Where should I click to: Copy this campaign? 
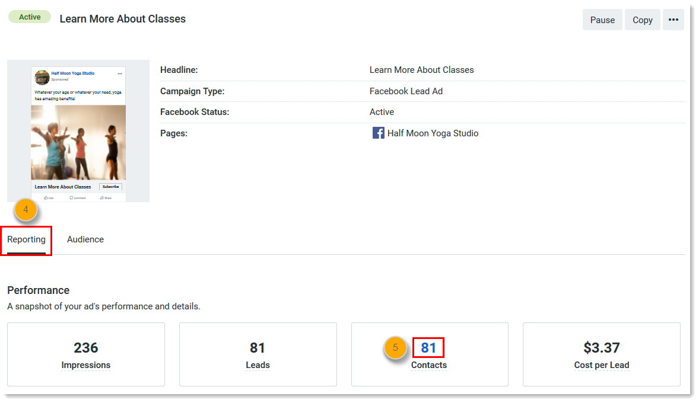642,20
